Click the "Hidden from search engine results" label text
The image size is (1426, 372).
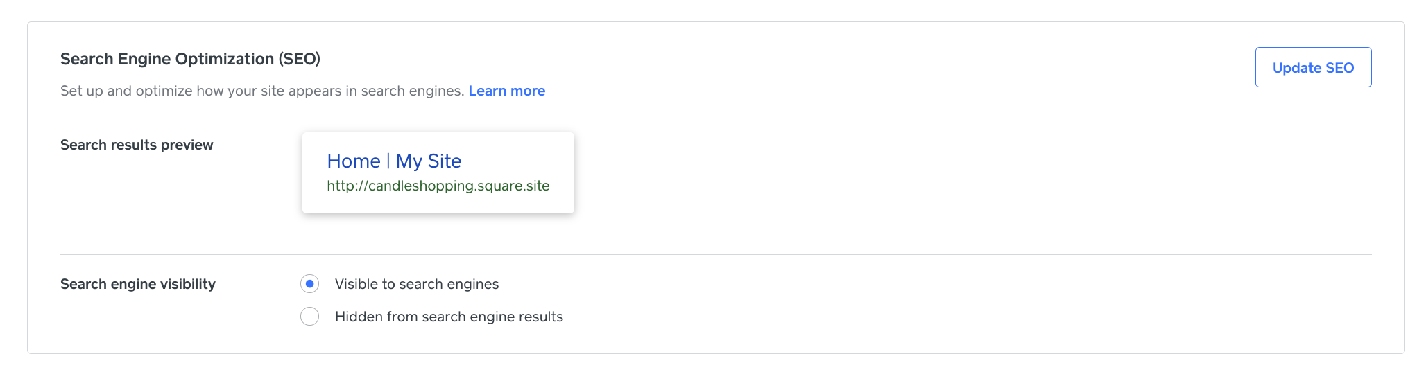pos(449,317)
